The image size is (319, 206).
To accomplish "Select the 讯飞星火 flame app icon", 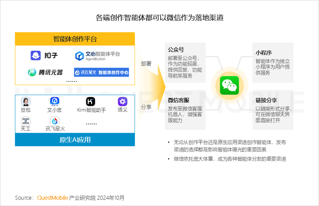I will [55, 121].
